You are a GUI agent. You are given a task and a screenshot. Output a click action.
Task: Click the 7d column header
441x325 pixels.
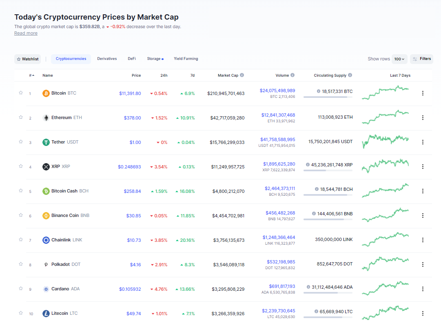[x=193, y=75]
